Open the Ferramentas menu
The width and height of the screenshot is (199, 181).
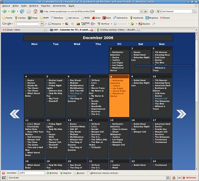pos(59,6)
